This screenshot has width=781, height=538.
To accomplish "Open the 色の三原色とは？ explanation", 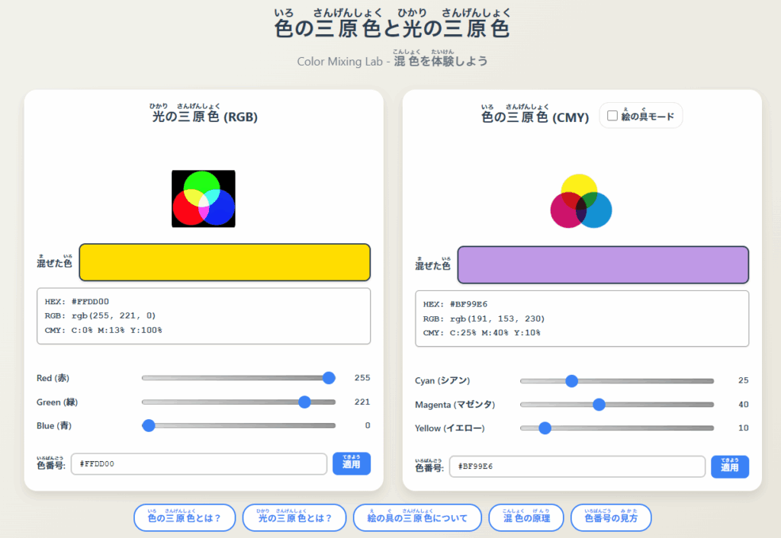I will (184, 518).
